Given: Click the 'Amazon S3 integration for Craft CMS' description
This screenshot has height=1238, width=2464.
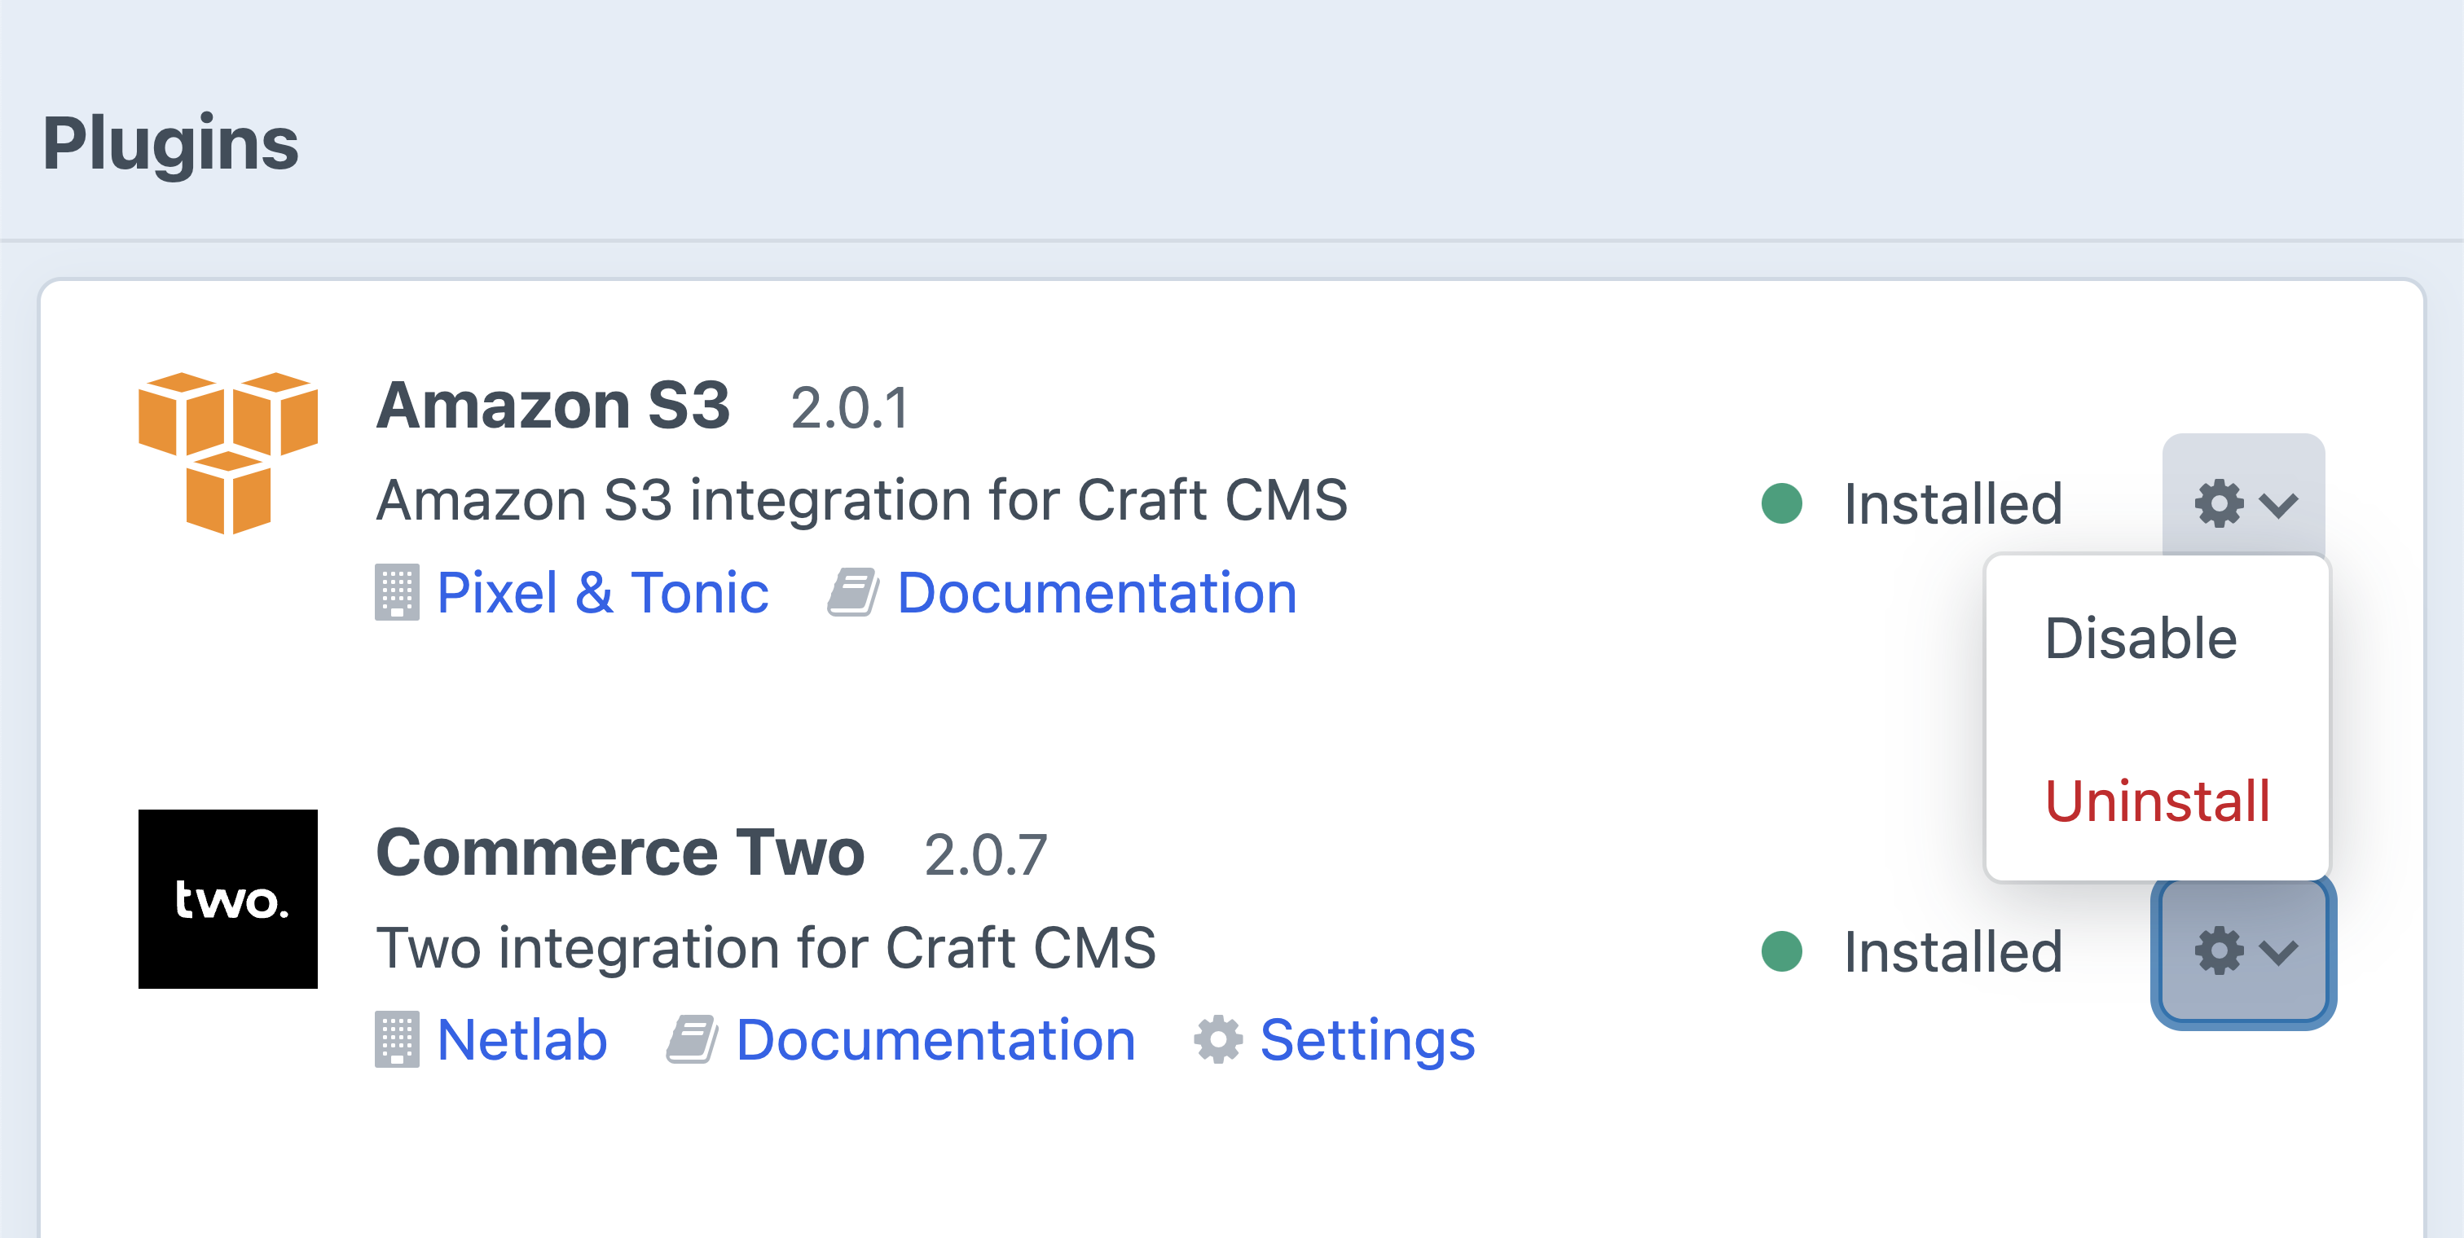Looking at the screenshot, I should [x=861, y=500].
